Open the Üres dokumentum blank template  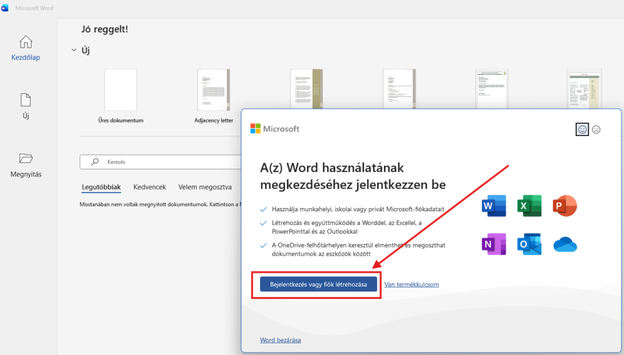121,96
